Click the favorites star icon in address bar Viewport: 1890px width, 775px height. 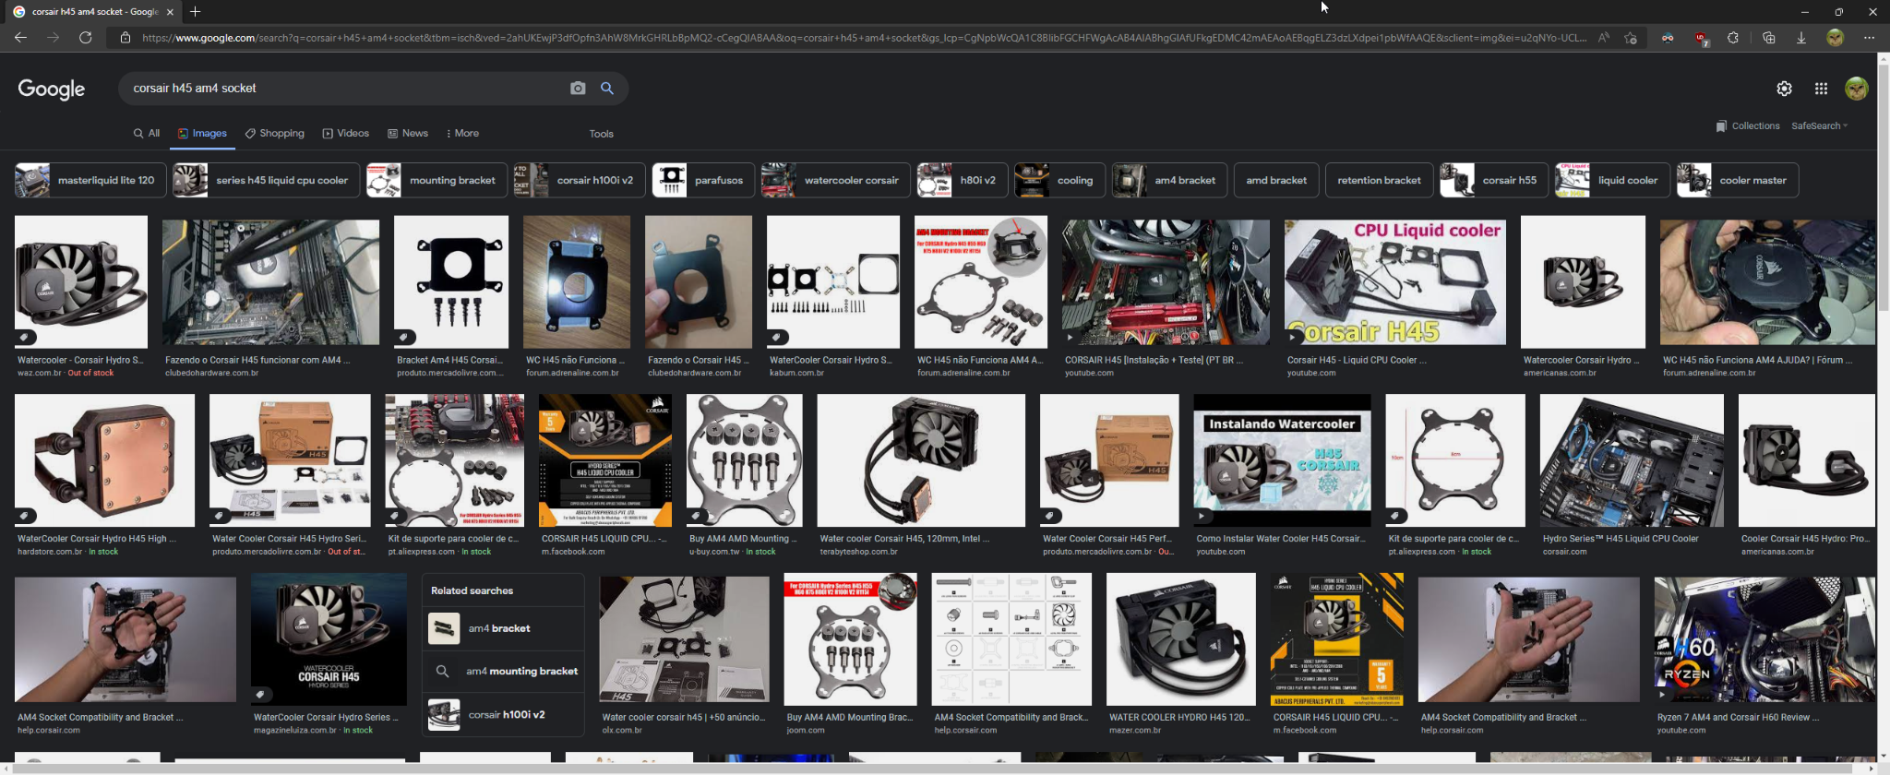1631,38
